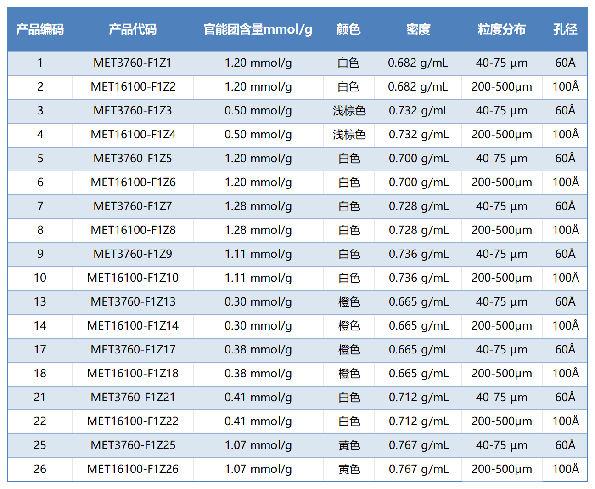The image size is (595, 489).
Task: Select the 官能团含量mmol/g column header
Action: point(258,30)
